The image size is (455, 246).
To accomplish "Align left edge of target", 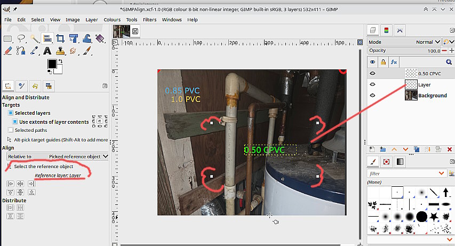I will click(10, 184).
